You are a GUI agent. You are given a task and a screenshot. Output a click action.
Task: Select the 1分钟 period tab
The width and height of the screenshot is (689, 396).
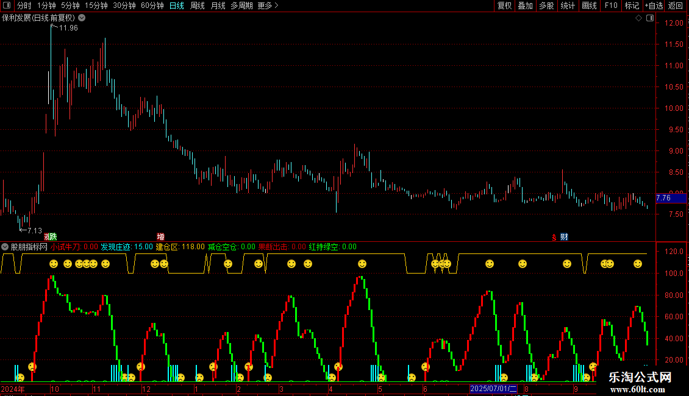point(46,5)
